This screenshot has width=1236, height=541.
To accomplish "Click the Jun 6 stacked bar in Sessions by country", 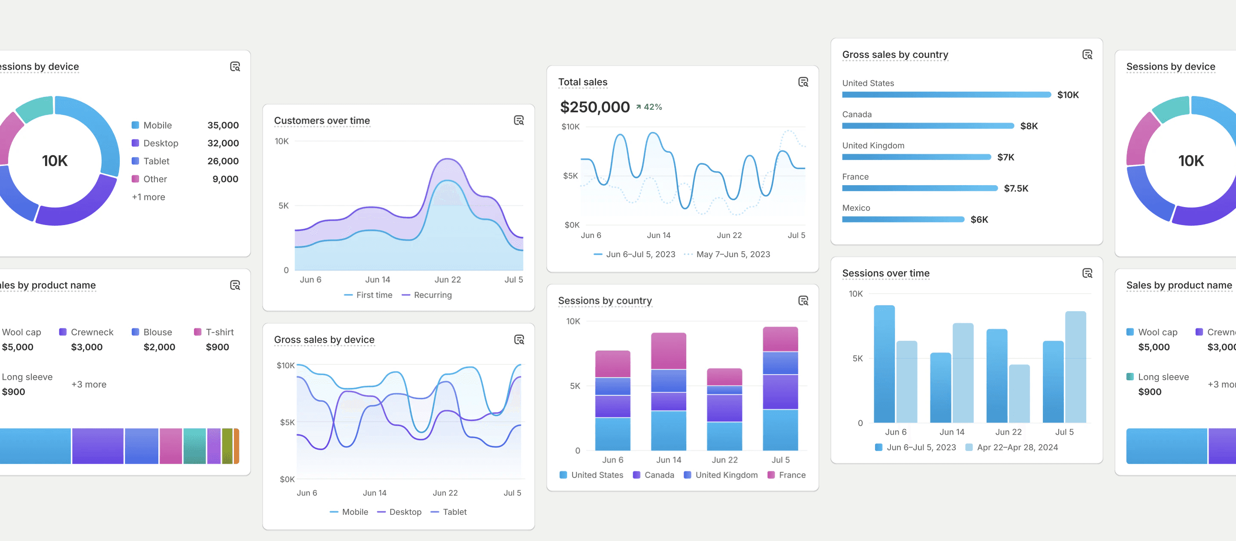I will 613,400.
